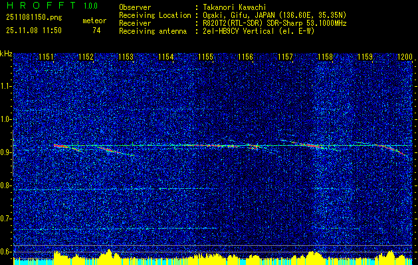Click time marker 1200
418x265 pixels.
[405, 57]
